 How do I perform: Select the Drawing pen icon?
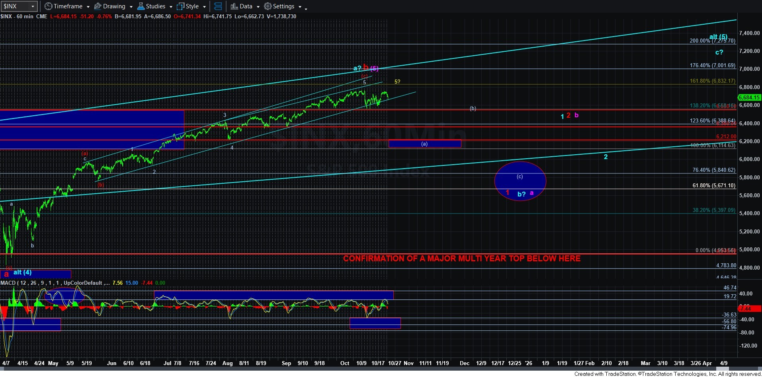[x=97, y=6]
